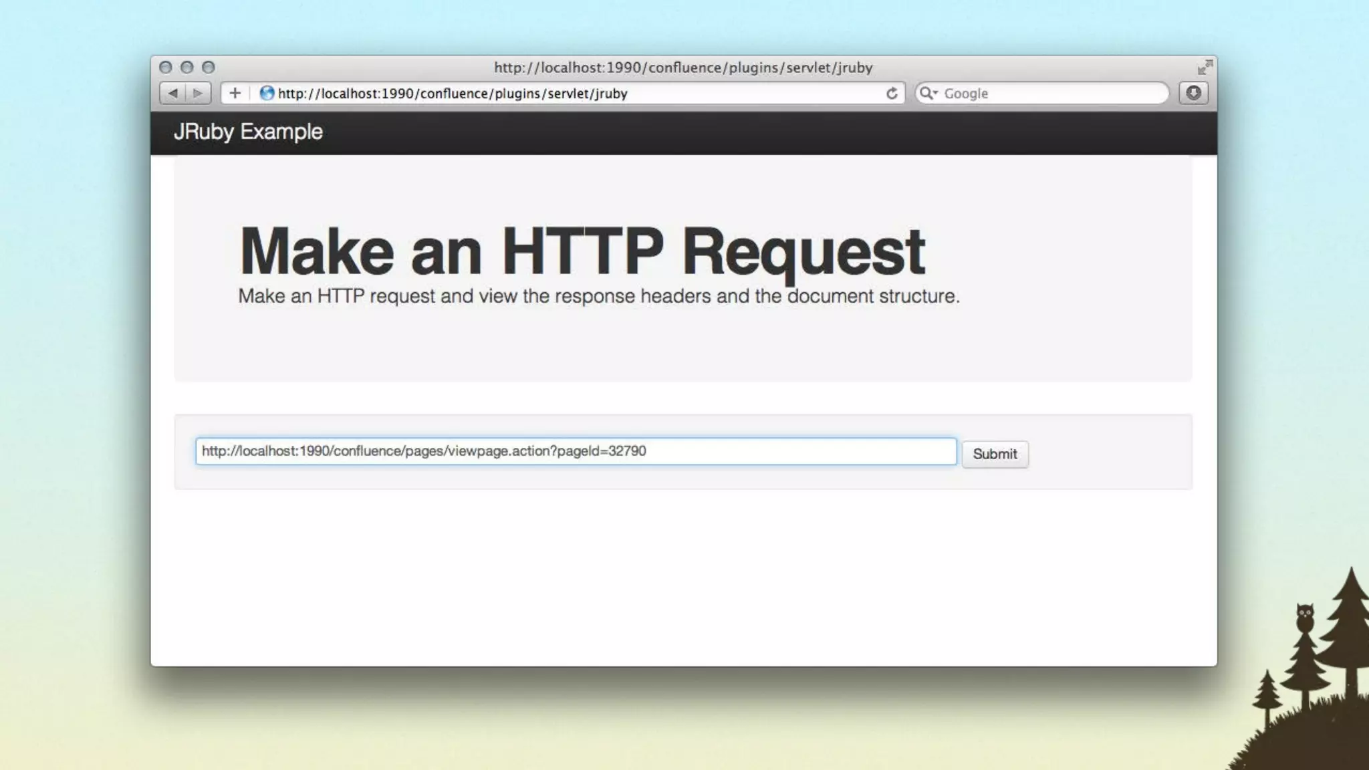Click the JRuby Example brand link

click(248, 132)
